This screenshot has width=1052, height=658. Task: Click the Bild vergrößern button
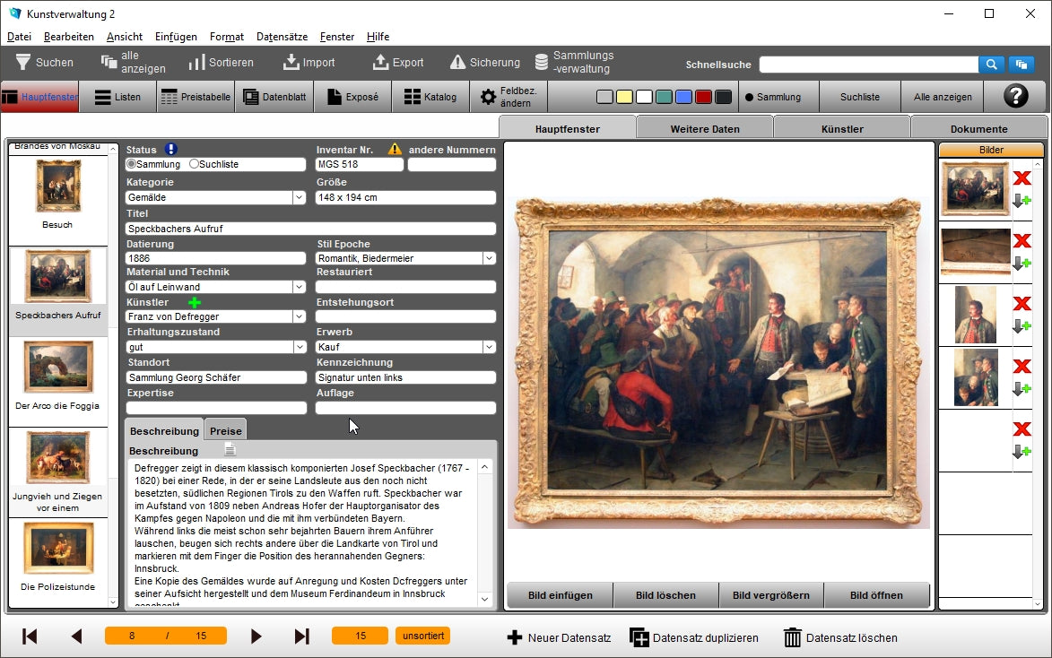click(771, 595)
